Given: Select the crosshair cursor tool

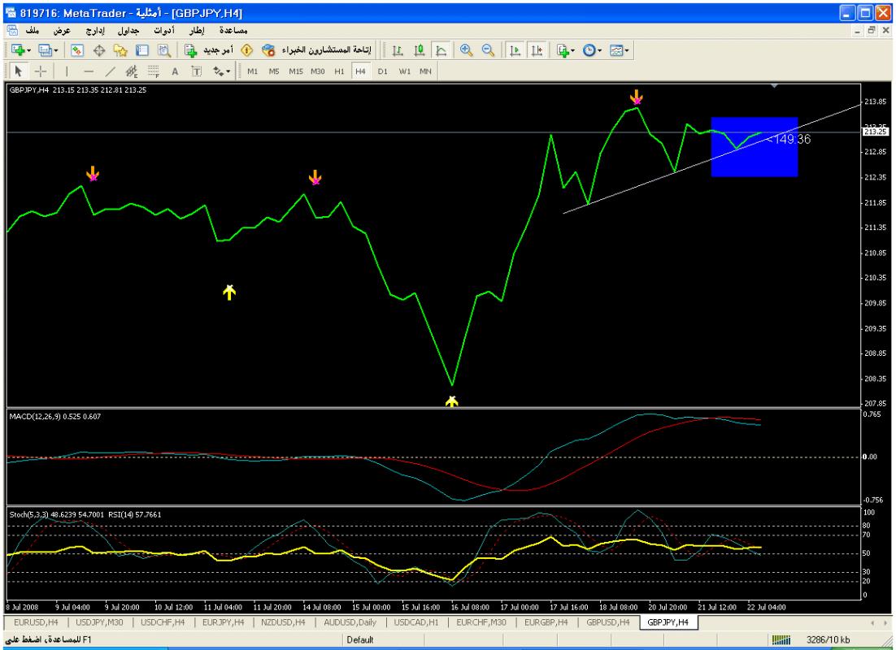Looking at the screenshot, I should (x=34, y=71).
